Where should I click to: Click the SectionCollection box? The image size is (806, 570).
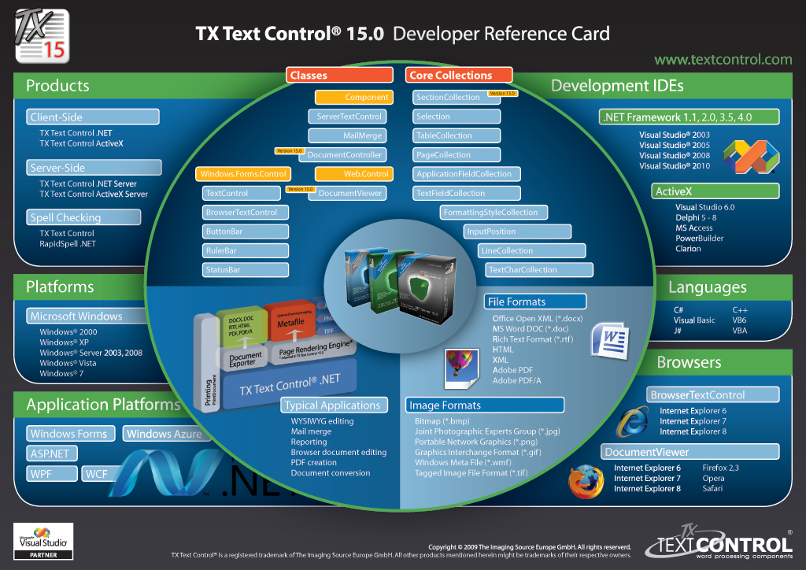point(457,97)
